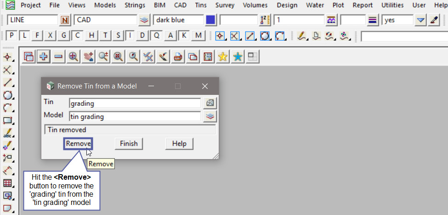
Task: Click the eyedropper icon in top toolbar
Action: pyautogui.click(x=434, y=20)
